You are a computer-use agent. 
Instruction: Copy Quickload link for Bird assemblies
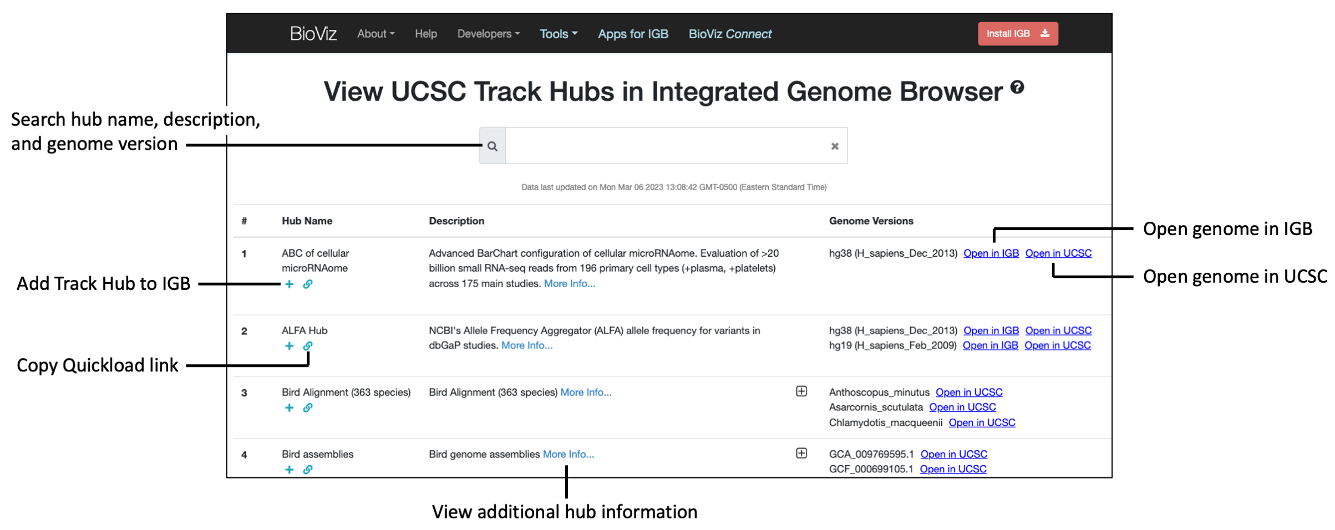pos(307,470)
